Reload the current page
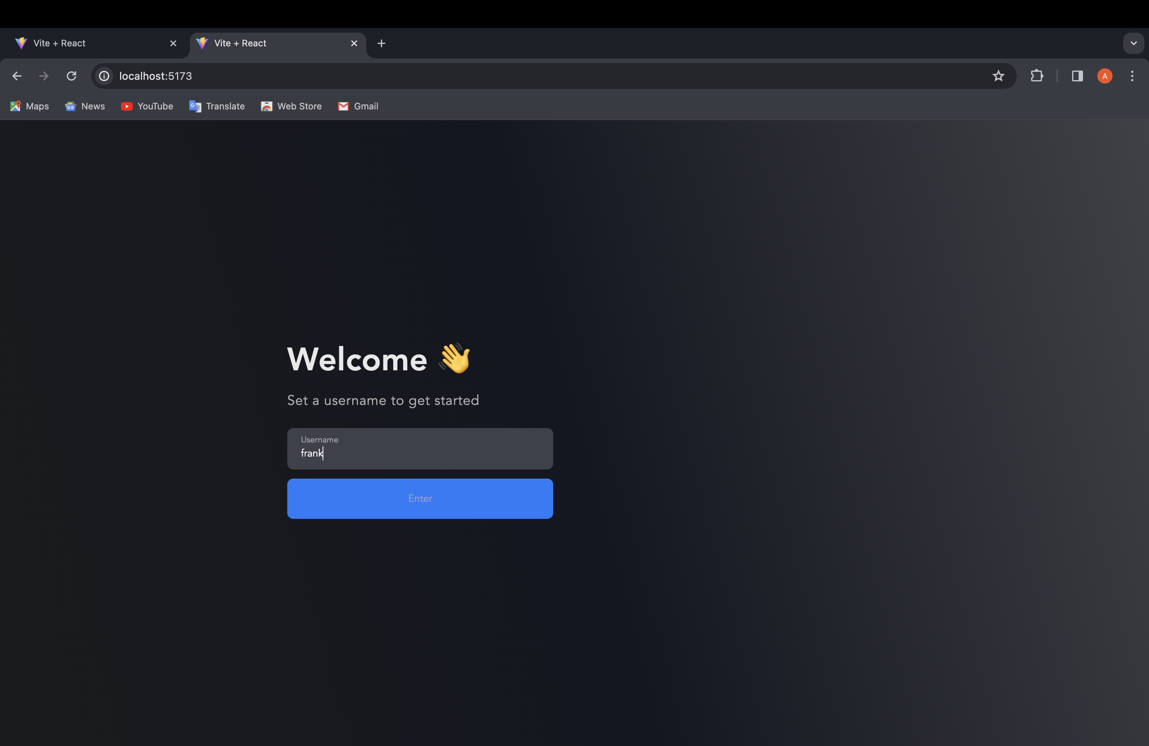1149x746 pixels. (x=71, y=76)
